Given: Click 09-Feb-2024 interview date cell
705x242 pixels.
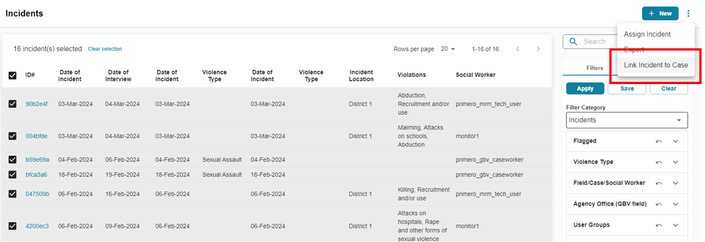Looking at the screenshot, I should click(x=122, y=226).
